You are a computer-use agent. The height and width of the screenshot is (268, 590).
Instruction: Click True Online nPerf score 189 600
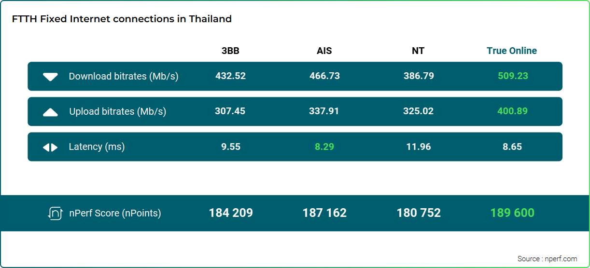click(x=512, y=213)
